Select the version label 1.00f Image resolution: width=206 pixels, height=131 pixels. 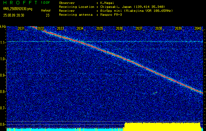point(45,3)
